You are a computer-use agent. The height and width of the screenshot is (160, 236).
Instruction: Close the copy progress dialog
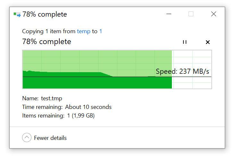point(214,14)
